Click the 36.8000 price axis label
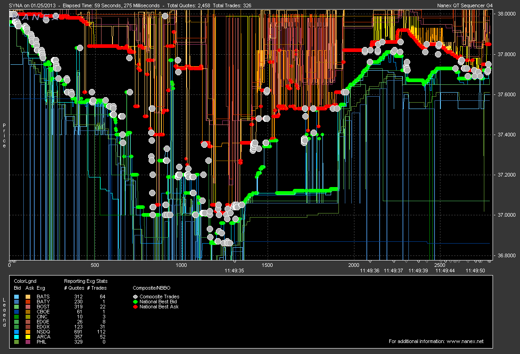520x354 pixels. [x=506, y=255]
